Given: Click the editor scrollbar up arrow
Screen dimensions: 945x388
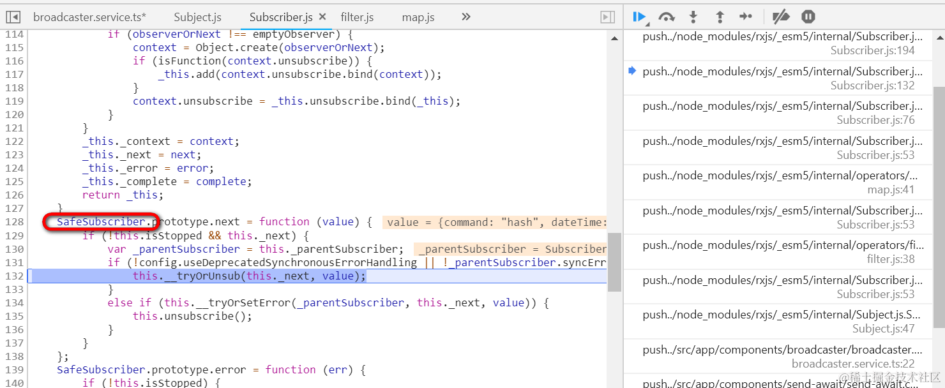Looking at the screenshot, I should [x=614, y=38].
